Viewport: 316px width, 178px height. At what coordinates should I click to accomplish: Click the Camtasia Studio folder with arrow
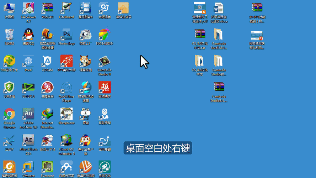(x=219, y=61)
